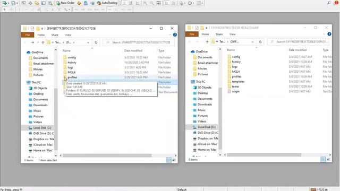340x191 pixels.
Task: Click Help icon in right Explorer window
Action: click(329, 34)
